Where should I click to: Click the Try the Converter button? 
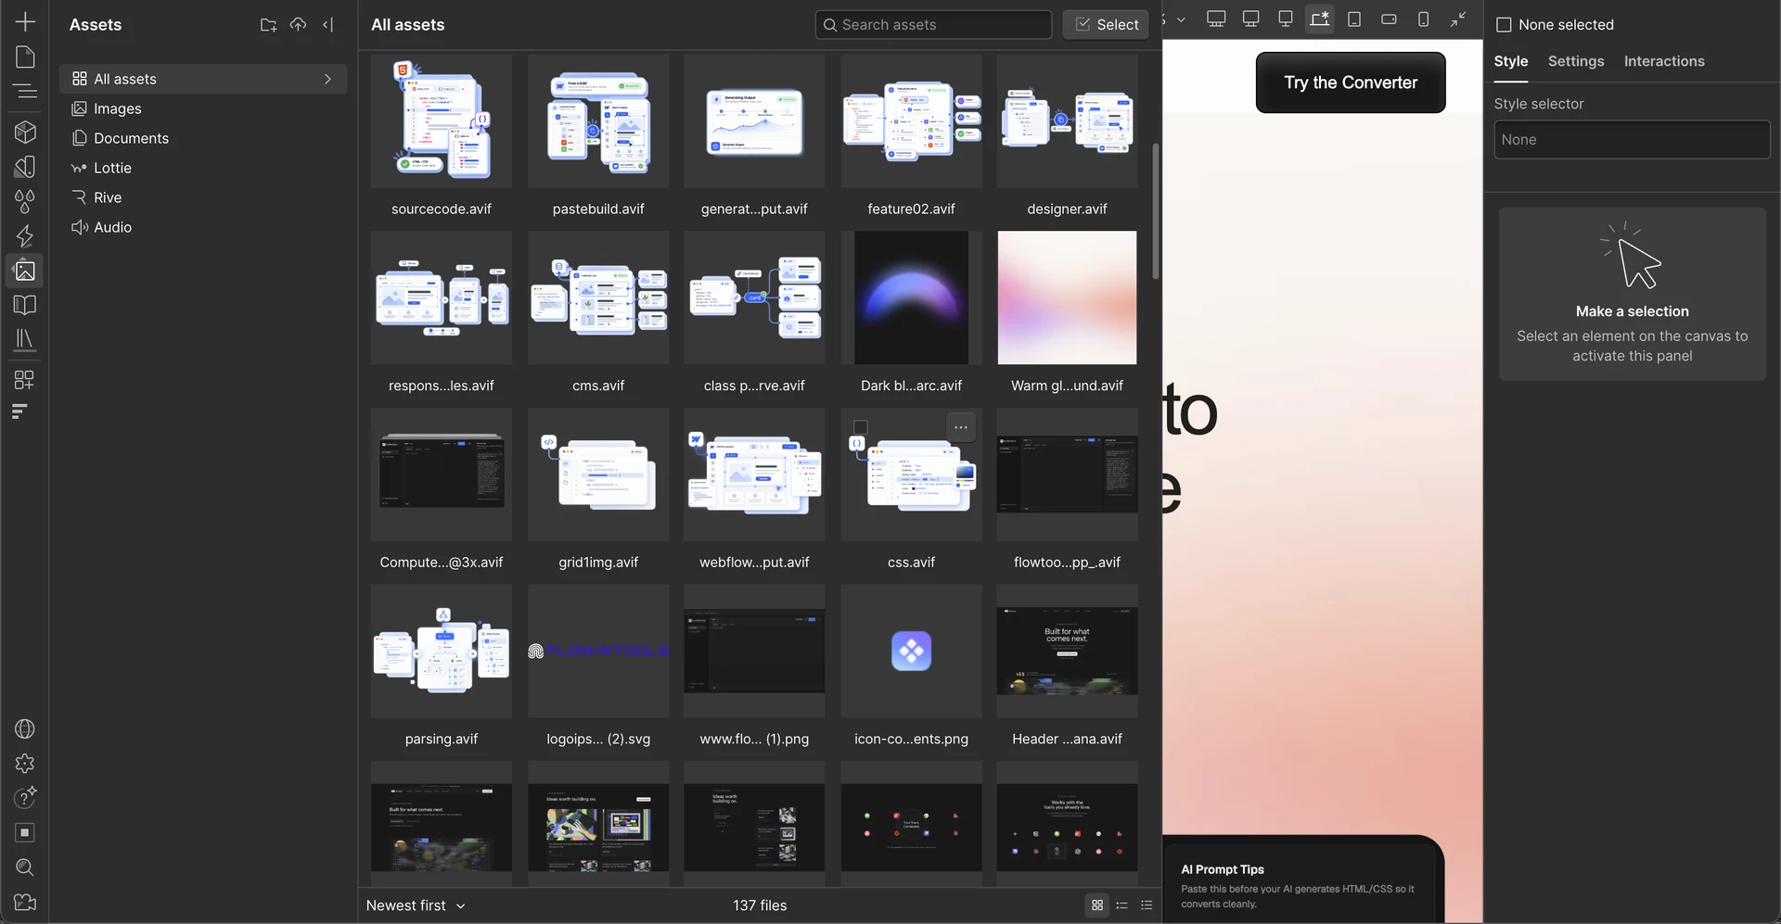tap(1351, 82)
